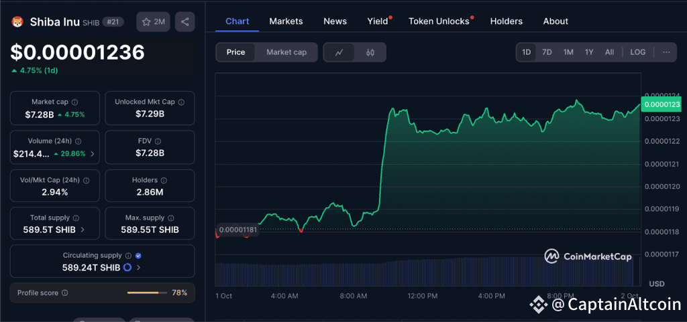Screen dimensions: 687x322
Task: Open the Markets tab
Action: tap(286, 21)
